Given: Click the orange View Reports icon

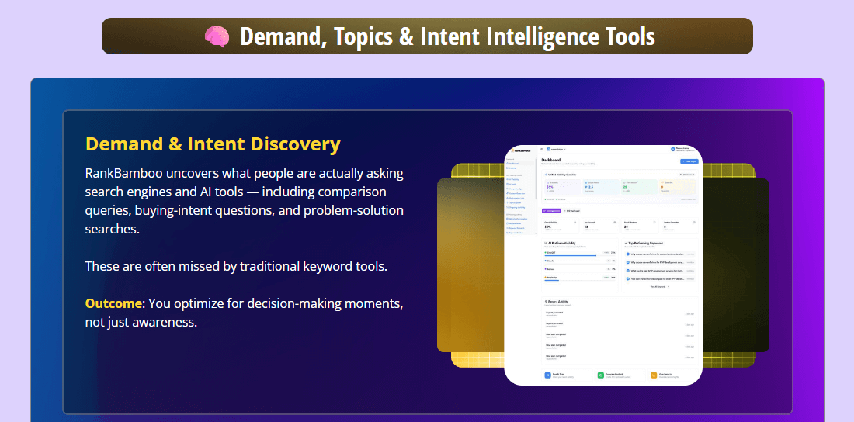Looking at the screenshot, I should click(653, 375).
